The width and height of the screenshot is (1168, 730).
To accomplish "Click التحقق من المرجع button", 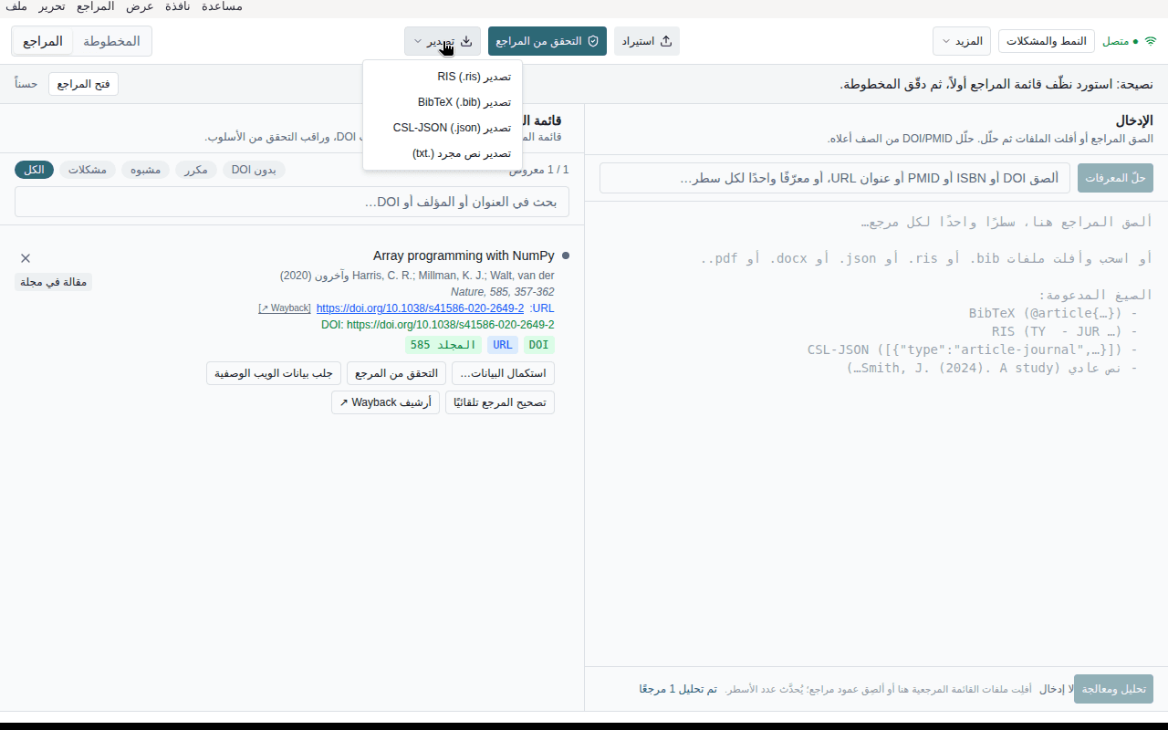I will (x=396, y=373).
